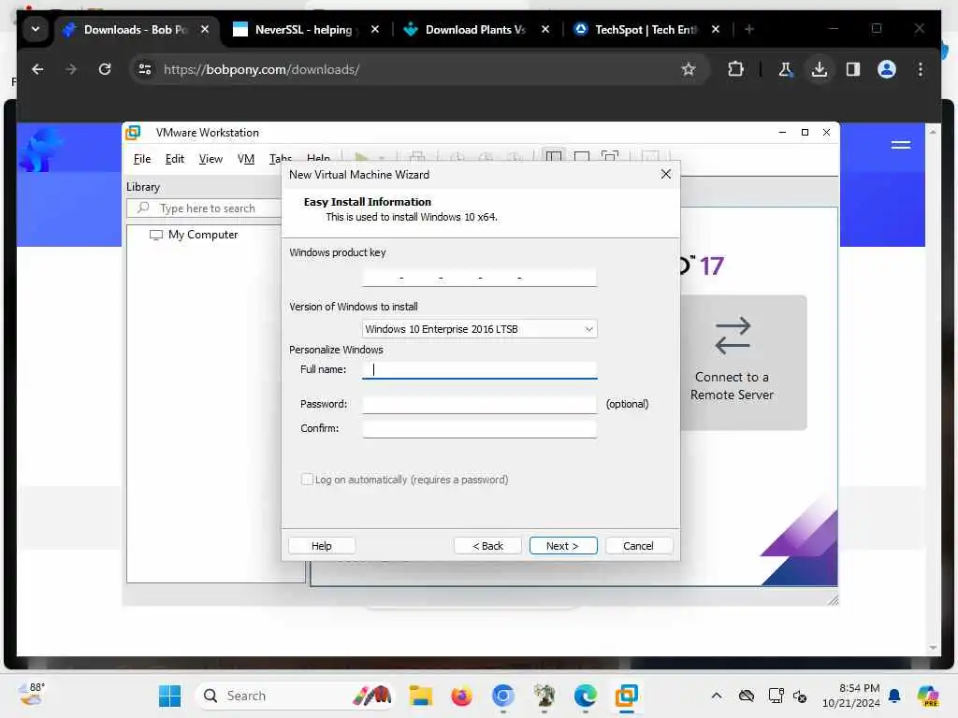The height and width of the screenshot is (718, 958).
Task: Switch to the NeverSSL tab
Action: pos(303,29)
